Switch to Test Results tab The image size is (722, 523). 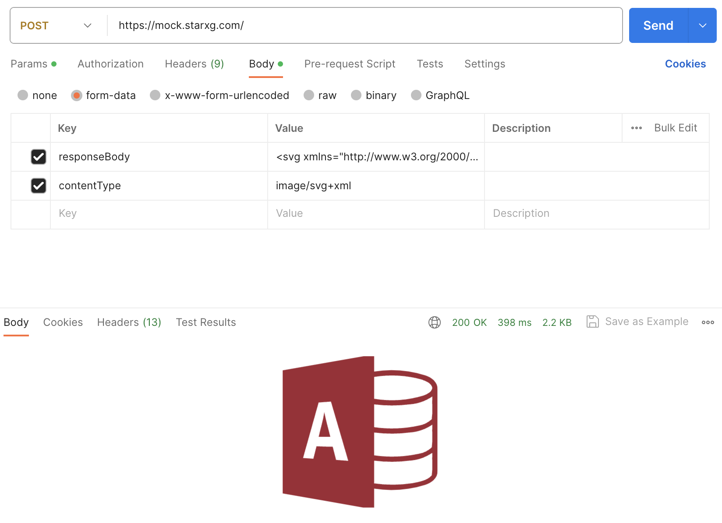[x=206, y=322]
